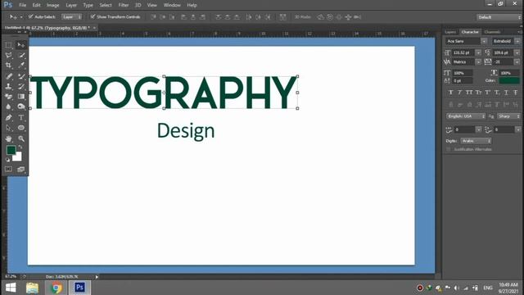
Task: Open the Sharp anti-aliasing dropdown
Action: tap(508, 116)
